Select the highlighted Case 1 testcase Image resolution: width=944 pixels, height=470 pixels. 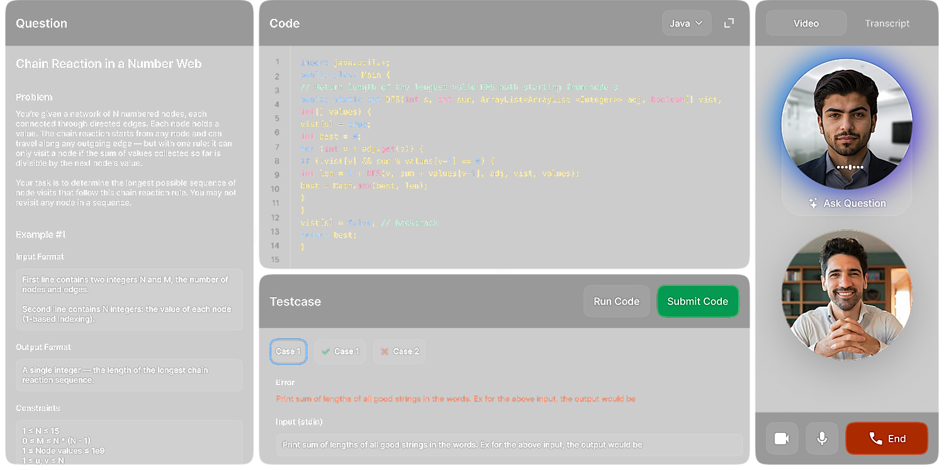288,351
